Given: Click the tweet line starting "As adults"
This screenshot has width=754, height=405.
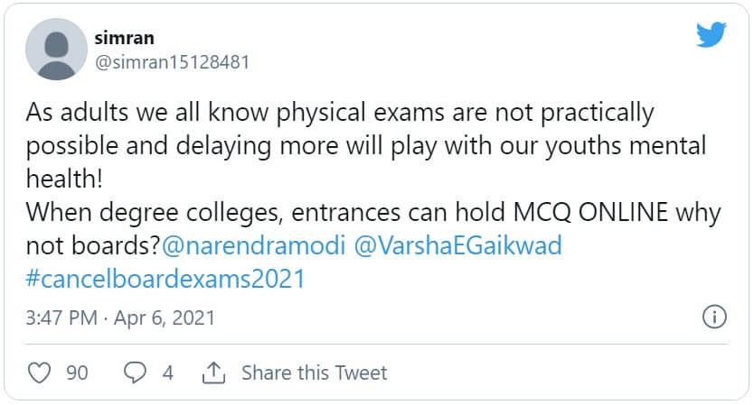Looking at the screenshot, I should click(x=339, y=114).
